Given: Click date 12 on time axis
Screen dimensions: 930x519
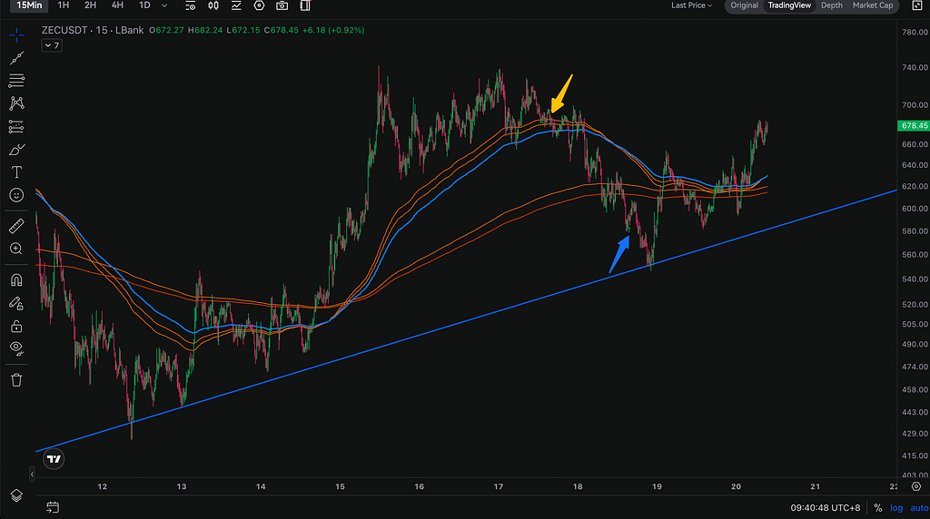Looking at the screenshot, I should pos(102,486).
